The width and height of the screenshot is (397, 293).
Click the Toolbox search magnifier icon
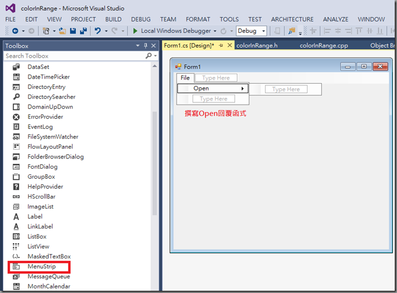(x=148, y=55)
